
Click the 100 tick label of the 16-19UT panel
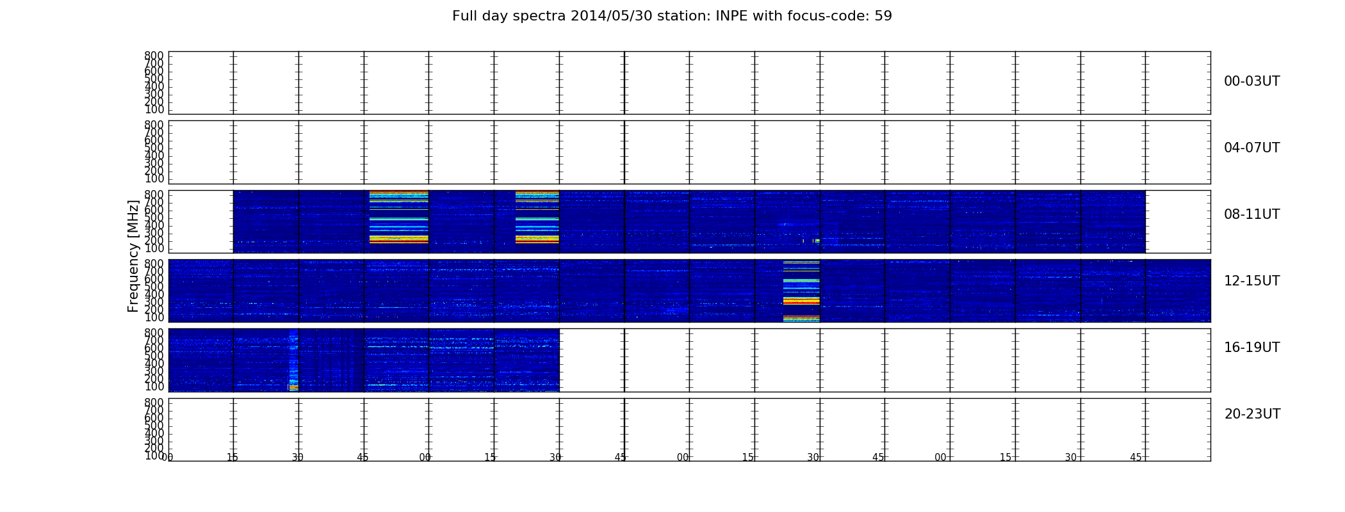(x=154, y=387)
